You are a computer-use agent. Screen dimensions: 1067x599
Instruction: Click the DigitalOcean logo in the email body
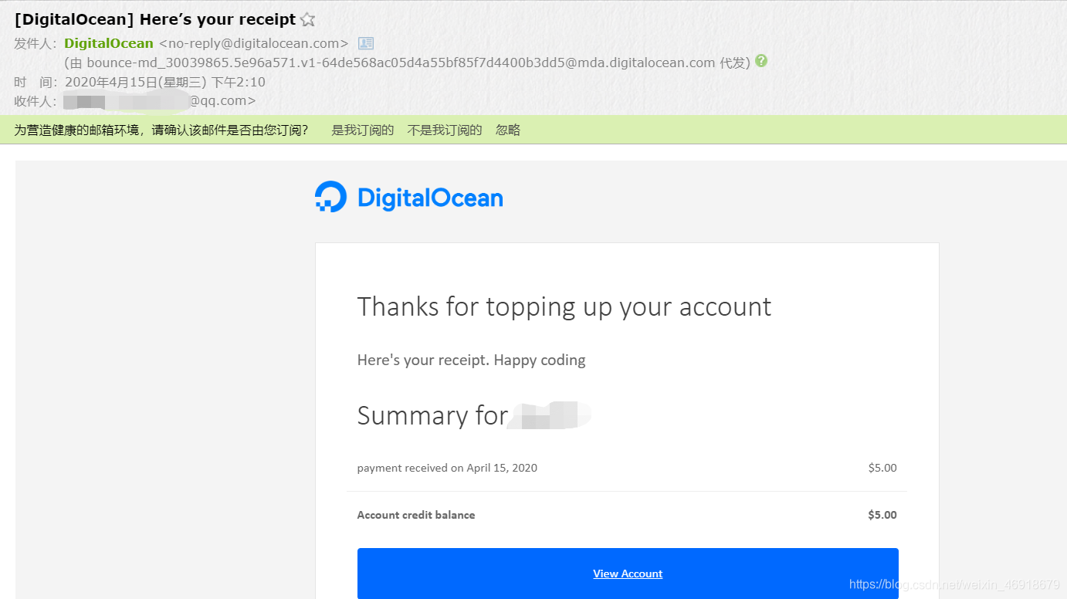point(408,197)
